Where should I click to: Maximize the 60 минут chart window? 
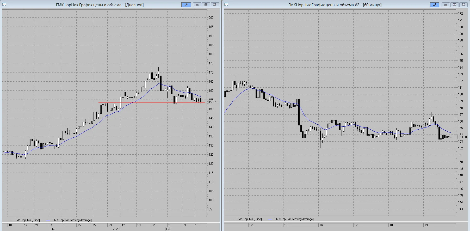point(454,5)
